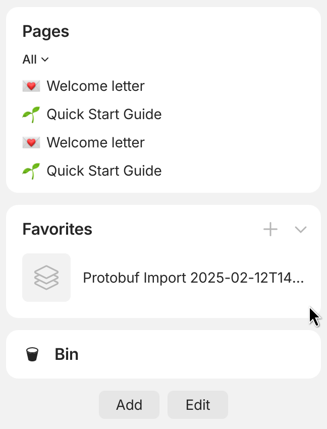Open the first Welcome letter page

click(x=95, y=86)
